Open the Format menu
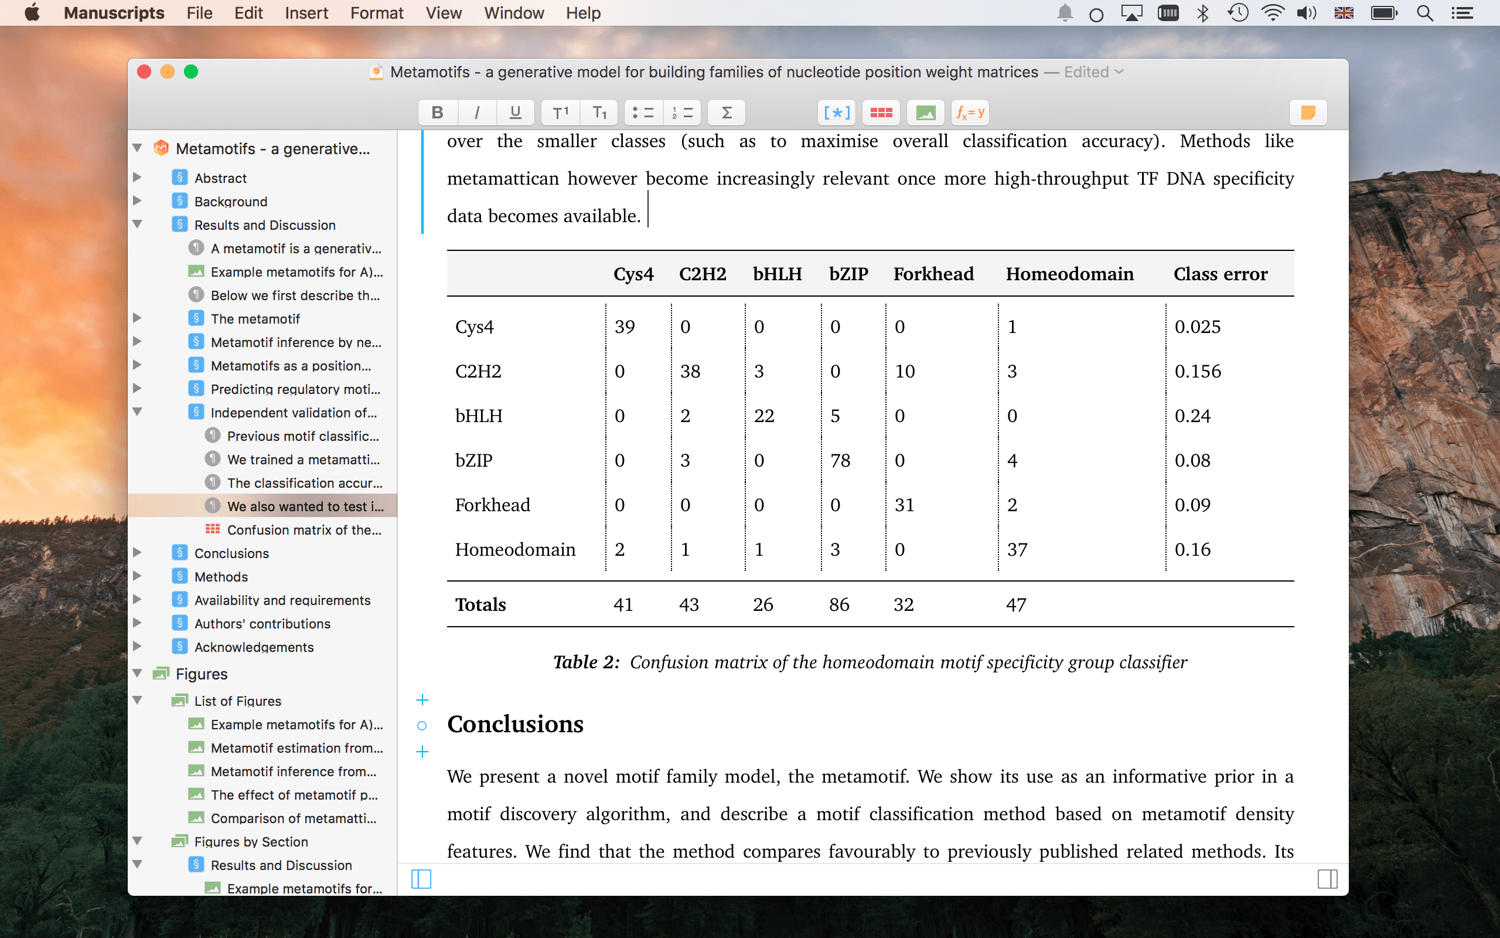The image size is (1500, 938). tap(376, 13)
